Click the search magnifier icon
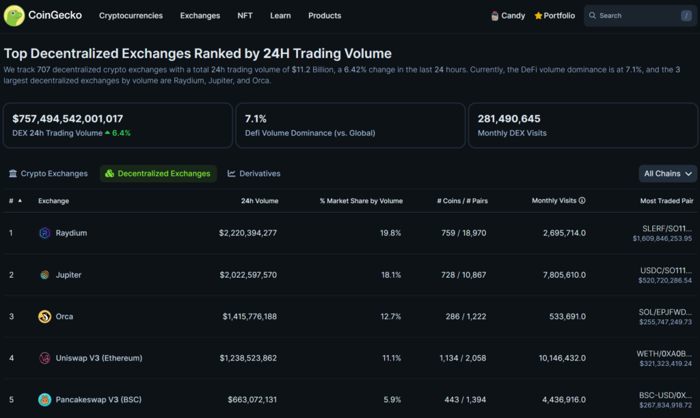This screenshot has height=418, width=700. tap(592, 16)
